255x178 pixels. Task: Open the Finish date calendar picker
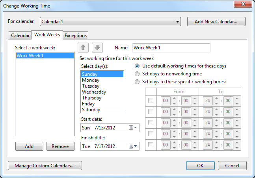pyautogui.click(x=133, y=146)
